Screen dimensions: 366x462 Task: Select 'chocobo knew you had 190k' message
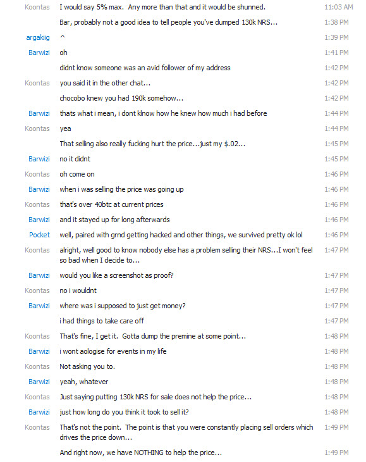point(121,98)
